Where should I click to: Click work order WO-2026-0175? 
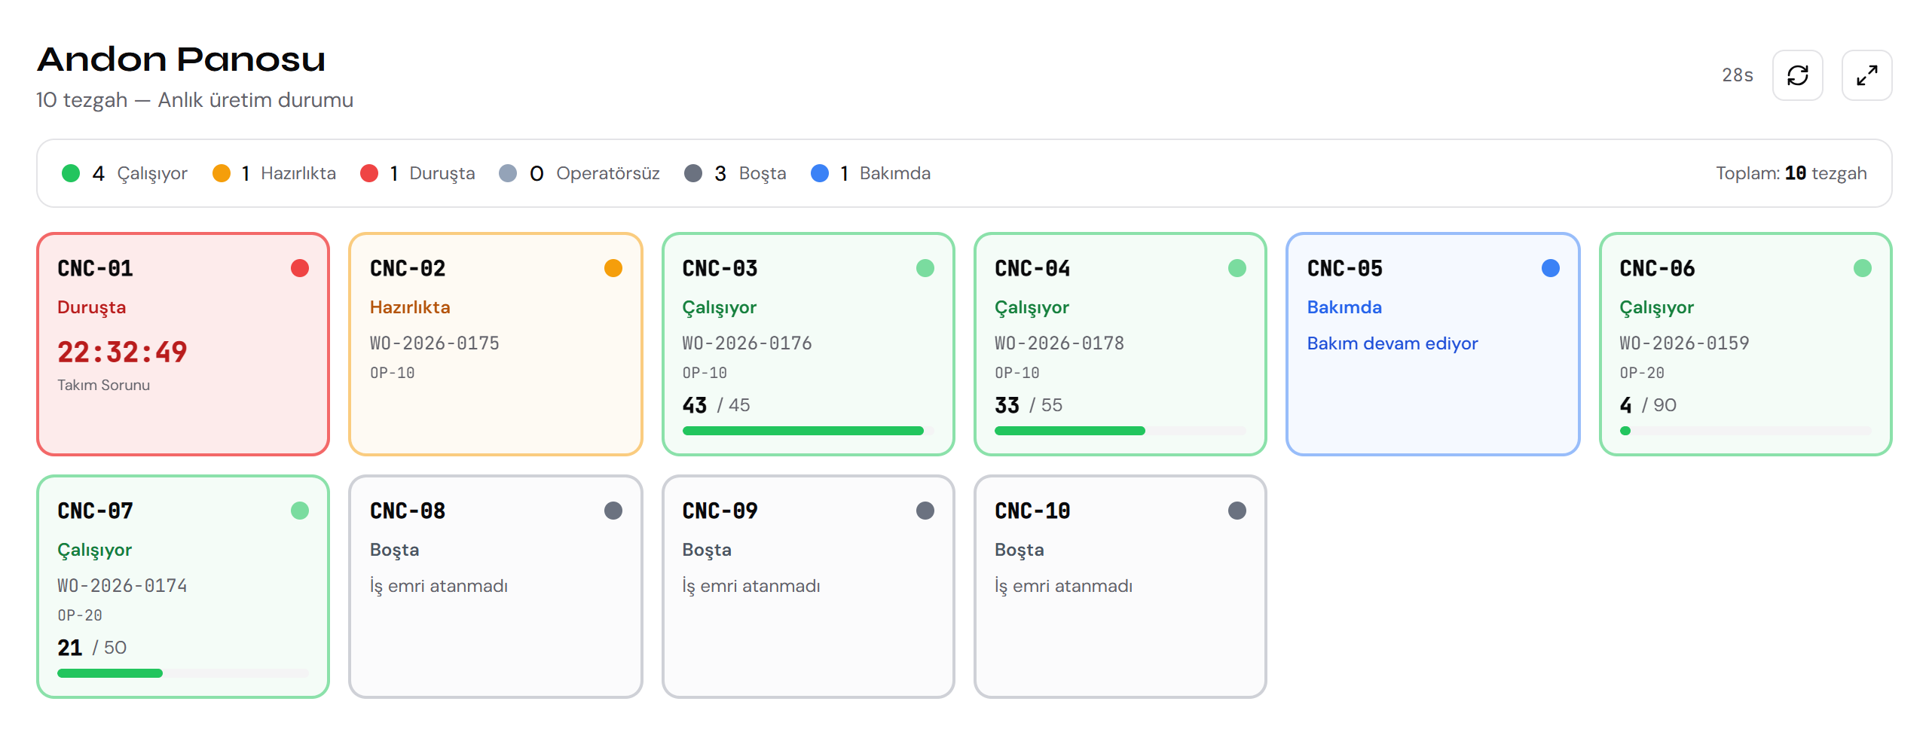click(x=435, y=343)
